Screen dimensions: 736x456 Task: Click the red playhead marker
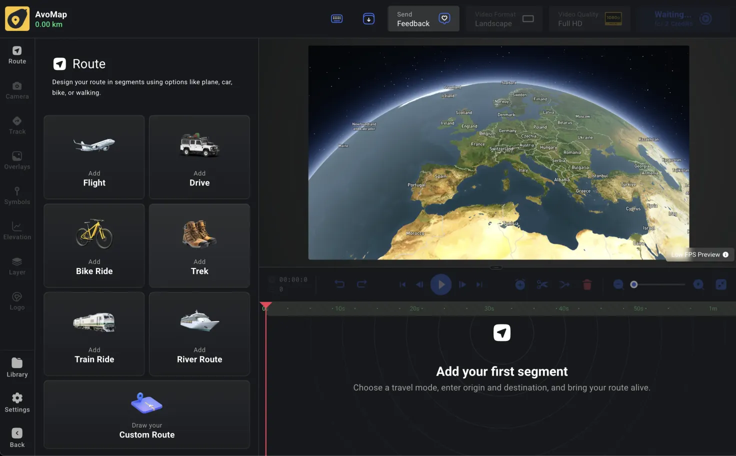[265, 304]
